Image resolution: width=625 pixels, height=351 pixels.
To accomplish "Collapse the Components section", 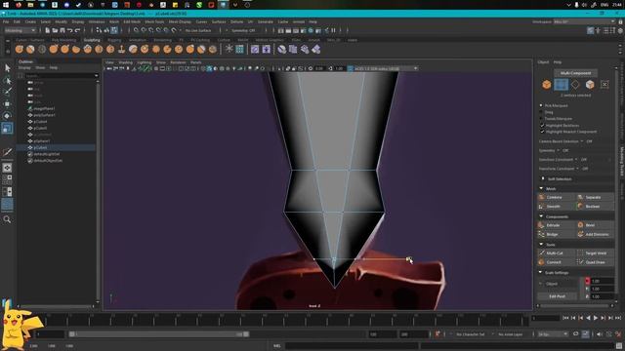I will tap(541, 216).
